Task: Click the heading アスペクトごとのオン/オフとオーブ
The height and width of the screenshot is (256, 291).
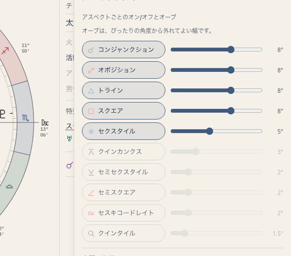Action: tap(129, 17)
